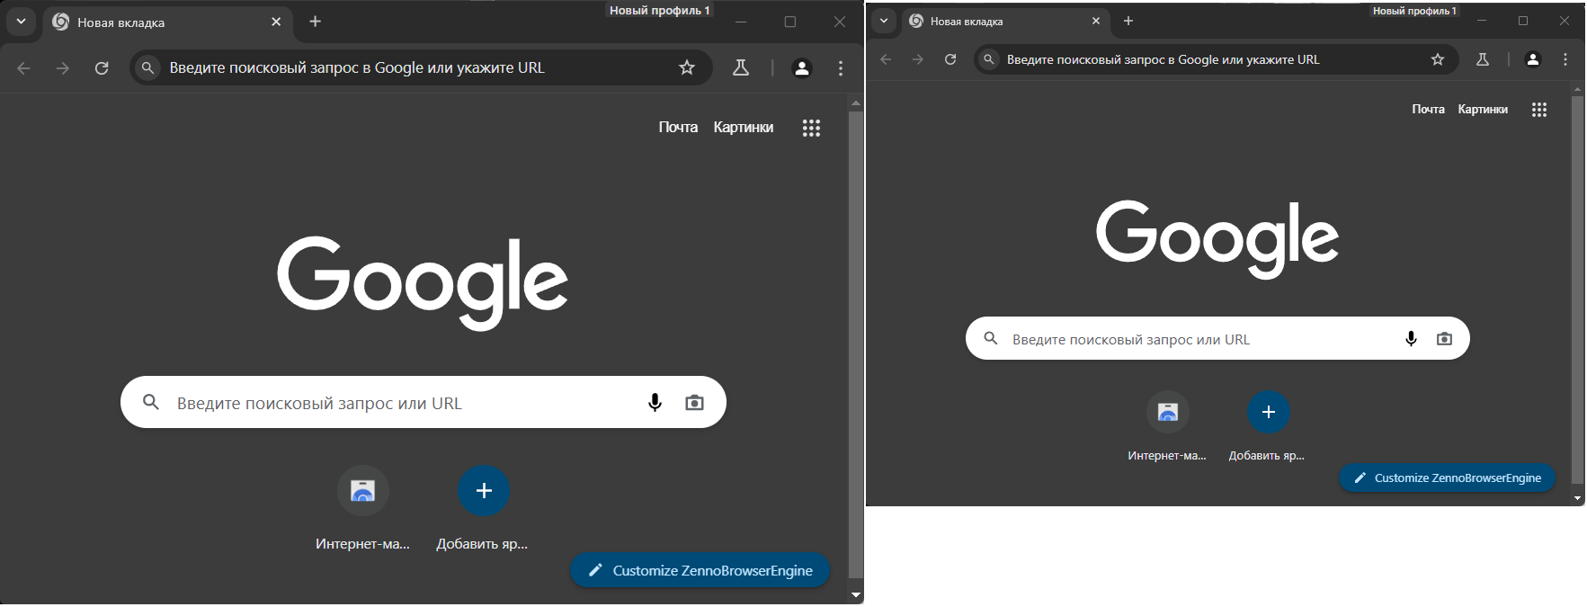Start voice search with the left window's microphone
Viewport: 1587px width, 607px height.
(655, 403)
